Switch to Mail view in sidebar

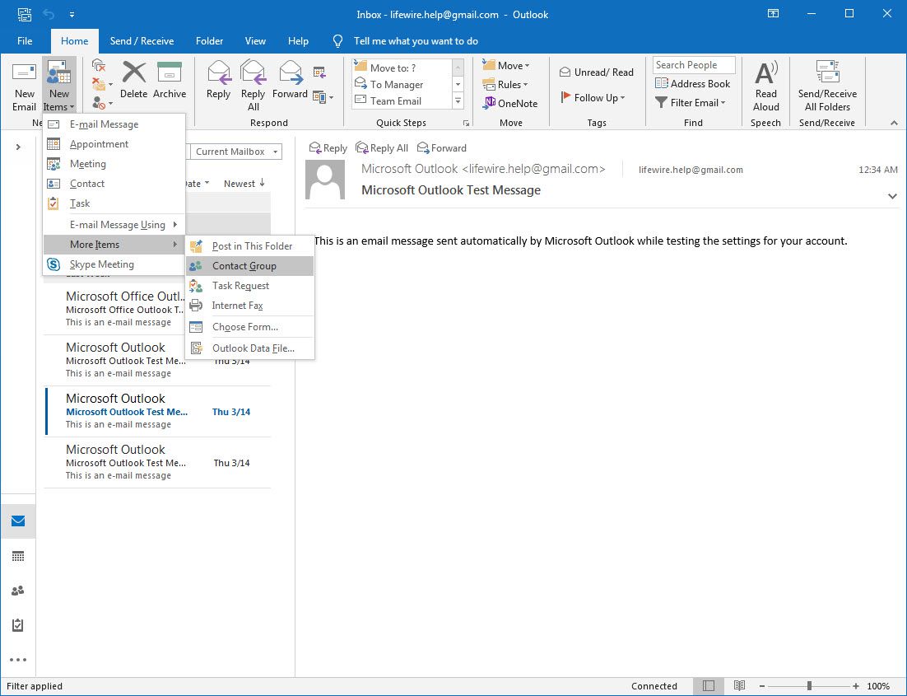[x=18, y=521]
